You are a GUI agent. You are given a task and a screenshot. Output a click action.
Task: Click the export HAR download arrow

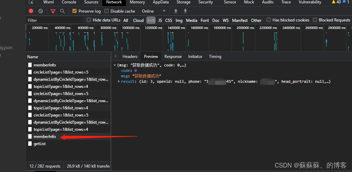pyautogui.click(x=185, y=11)
